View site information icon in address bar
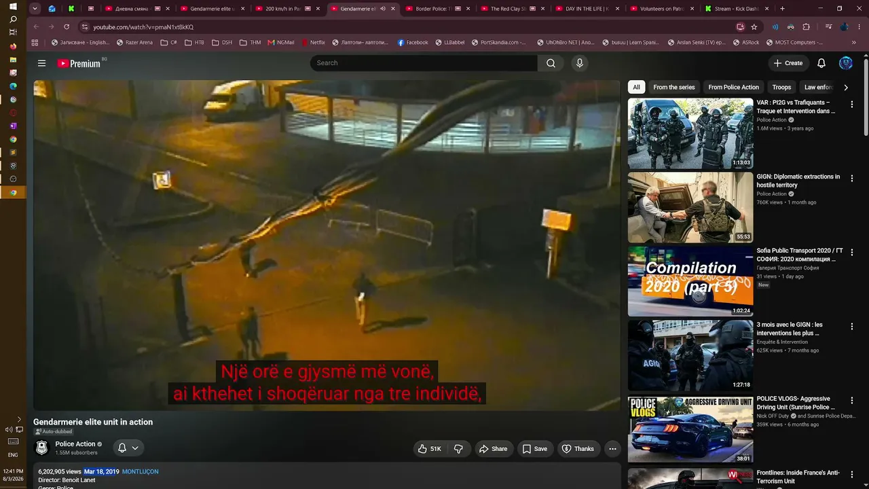The image size is (869, 489). coord(85,26)
